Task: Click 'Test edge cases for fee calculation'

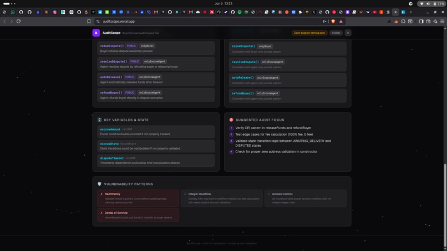Action: (x=274, y=135)
